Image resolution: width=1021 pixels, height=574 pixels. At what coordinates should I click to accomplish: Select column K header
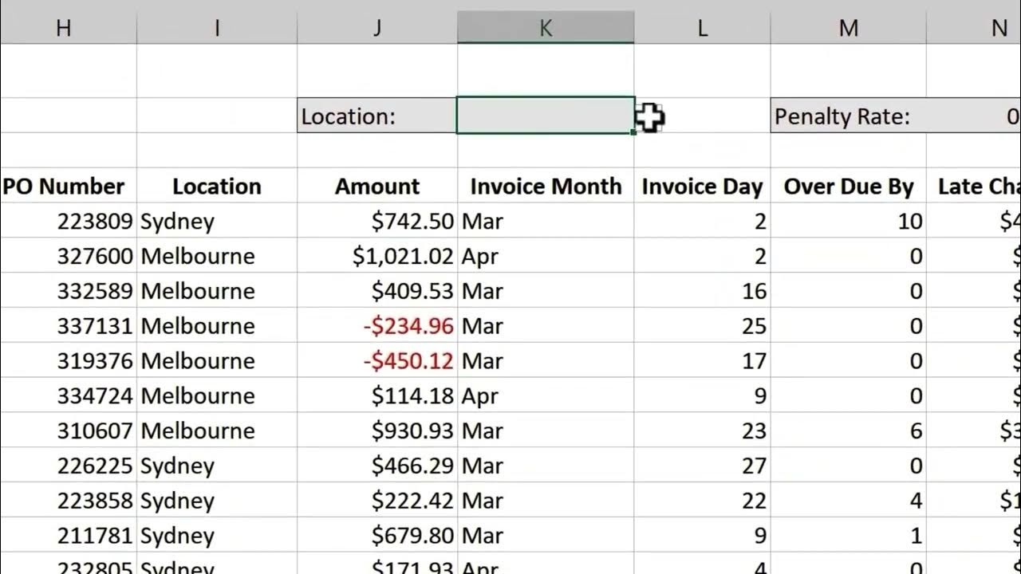tap(546, 29)
